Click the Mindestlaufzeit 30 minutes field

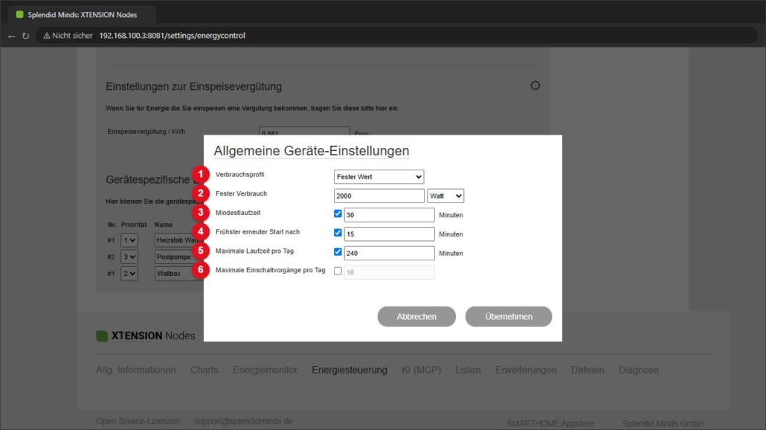[x=390, y=215]
